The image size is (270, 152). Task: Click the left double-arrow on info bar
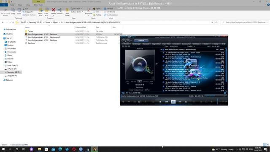point(123,93)
